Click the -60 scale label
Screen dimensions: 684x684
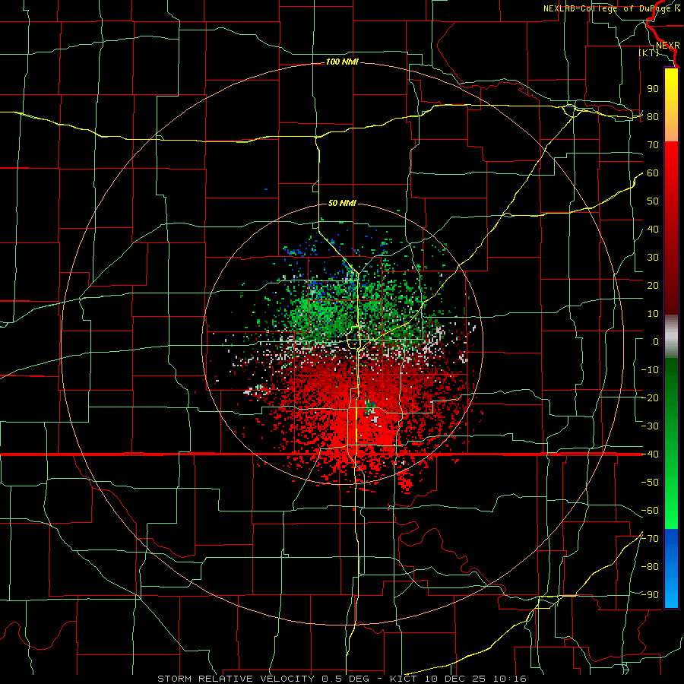(x=650, y=511)
